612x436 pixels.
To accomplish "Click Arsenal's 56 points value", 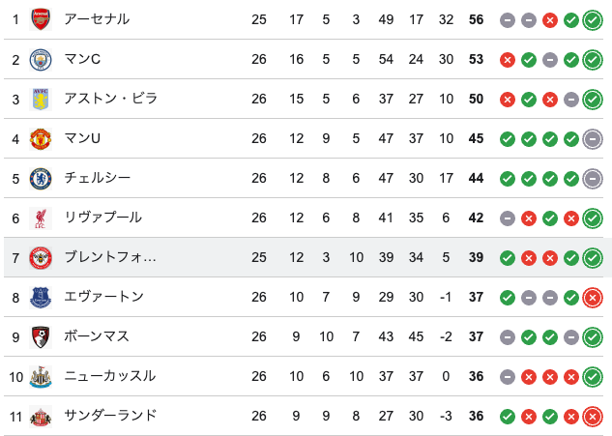I will point(476,19).
